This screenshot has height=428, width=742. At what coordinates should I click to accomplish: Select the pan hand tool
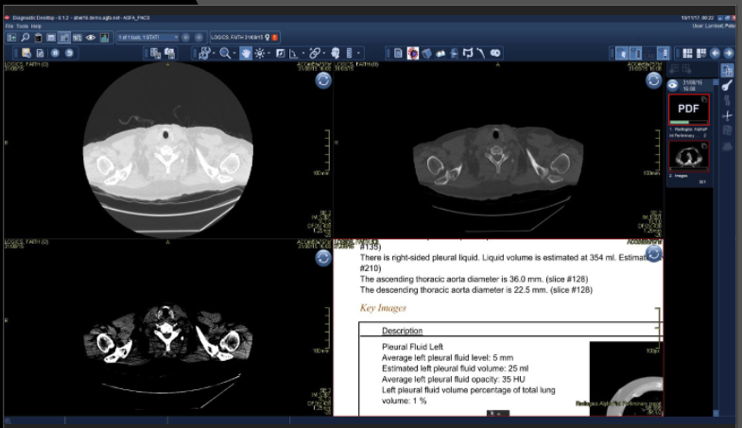246,53
